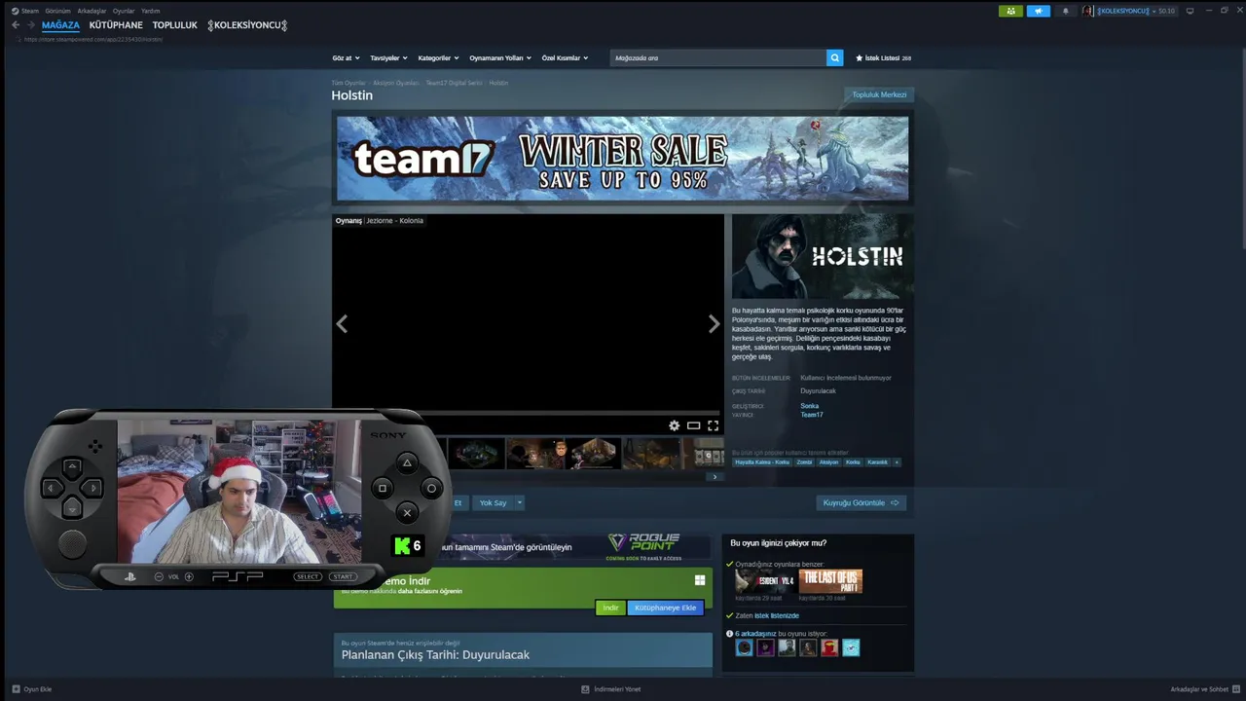Click the istek listenizde link

tap(777, 616)
